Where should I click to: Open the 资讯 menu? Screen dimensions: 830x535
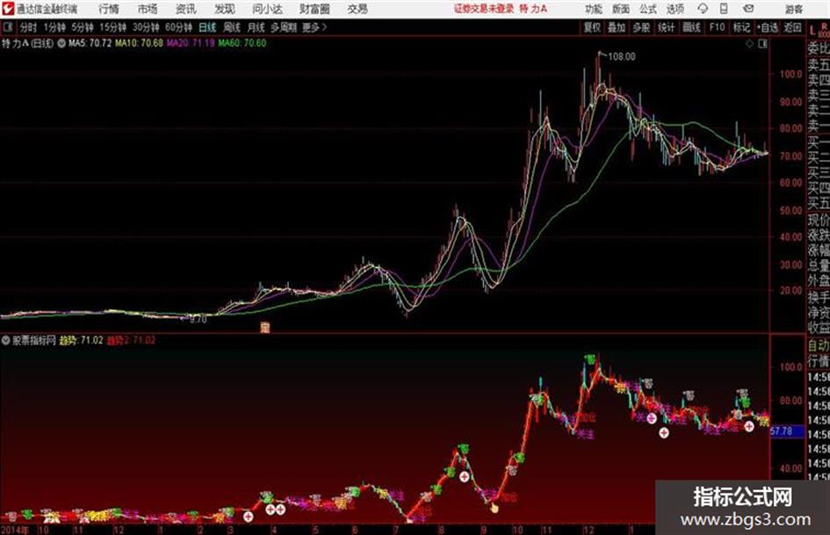(185, 9)
